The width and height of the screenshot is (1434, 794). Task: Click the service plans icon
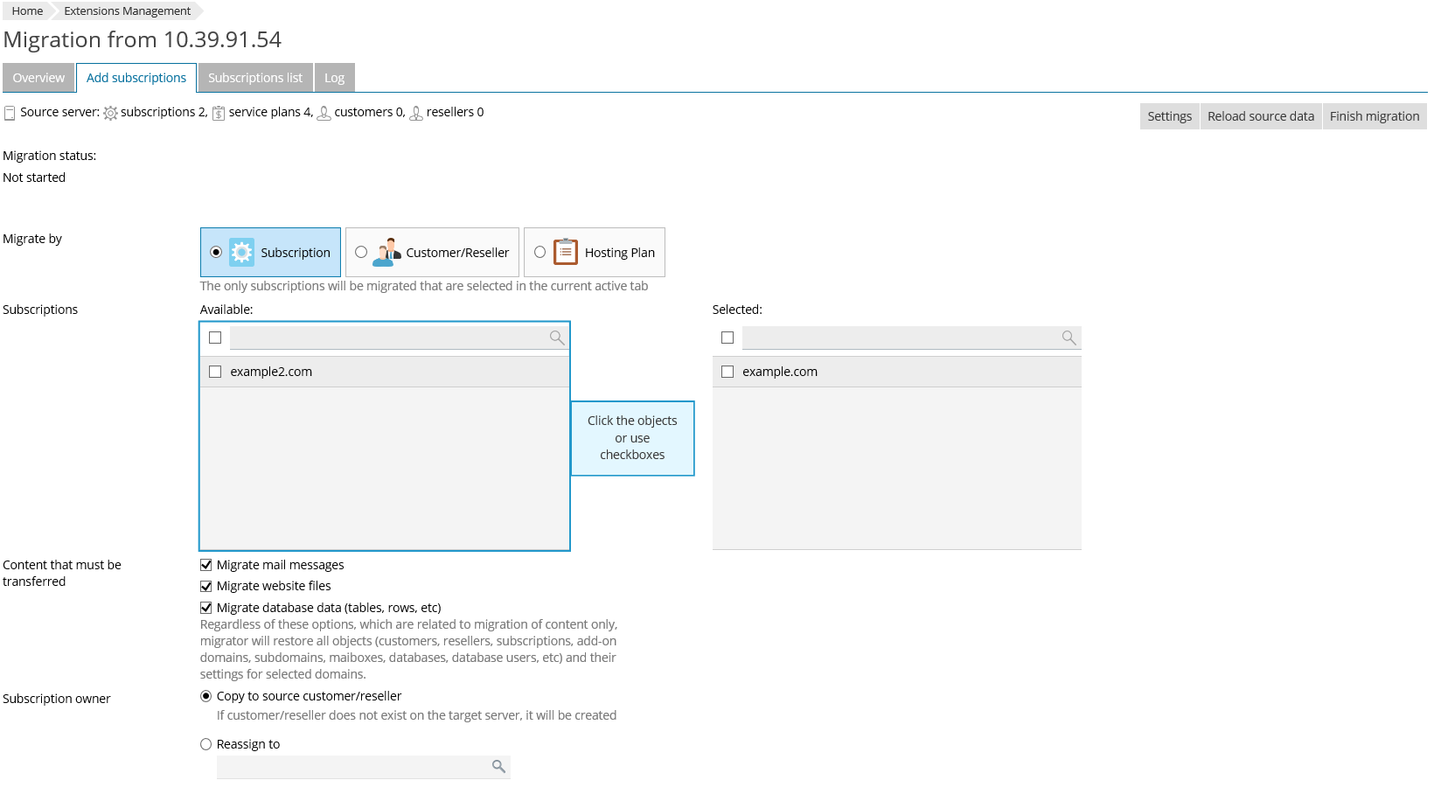pos(219,113)
